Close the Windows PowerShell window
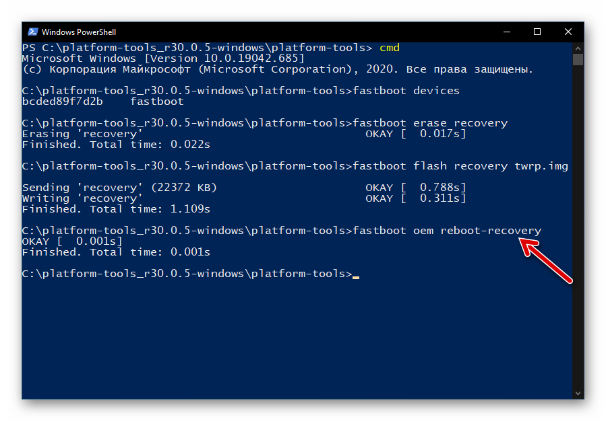 (x=568, y=32)
